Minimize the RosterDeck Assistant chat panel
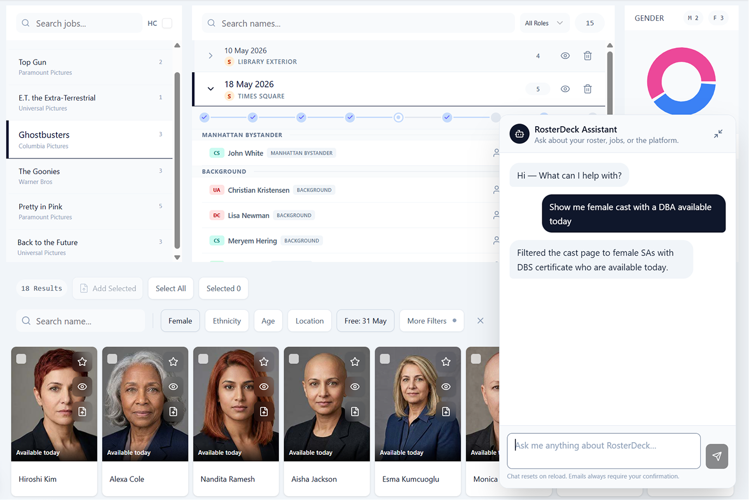 [x=718, y=134]
